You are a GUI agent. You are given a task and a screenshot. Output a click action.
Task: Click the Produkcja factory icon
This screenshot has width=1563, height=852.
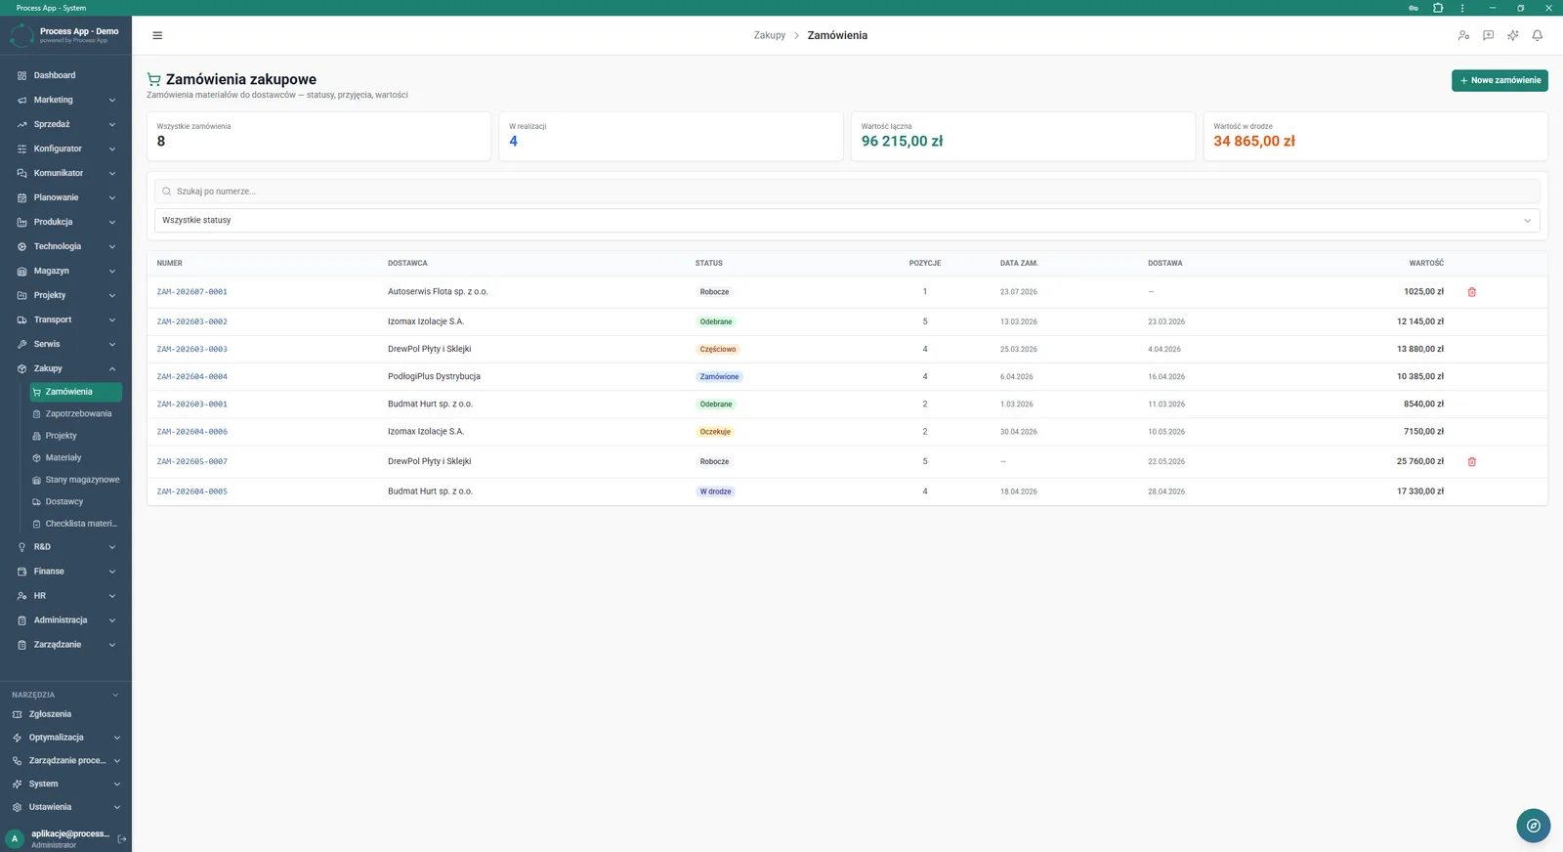coord(21,222)
